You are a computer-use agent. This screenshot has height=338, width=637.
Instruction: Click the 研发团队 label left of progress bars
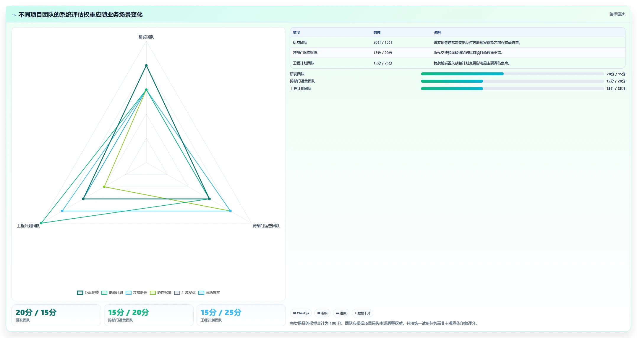point(297,74)
